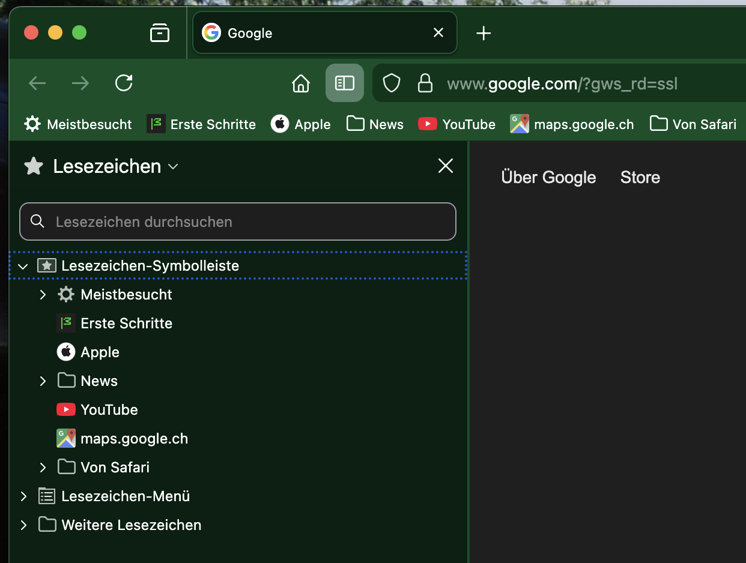Open YouTube bookmark in the sidebar tree
The height and width of the screenshot is (563, 746).
[x=109, y=410]
